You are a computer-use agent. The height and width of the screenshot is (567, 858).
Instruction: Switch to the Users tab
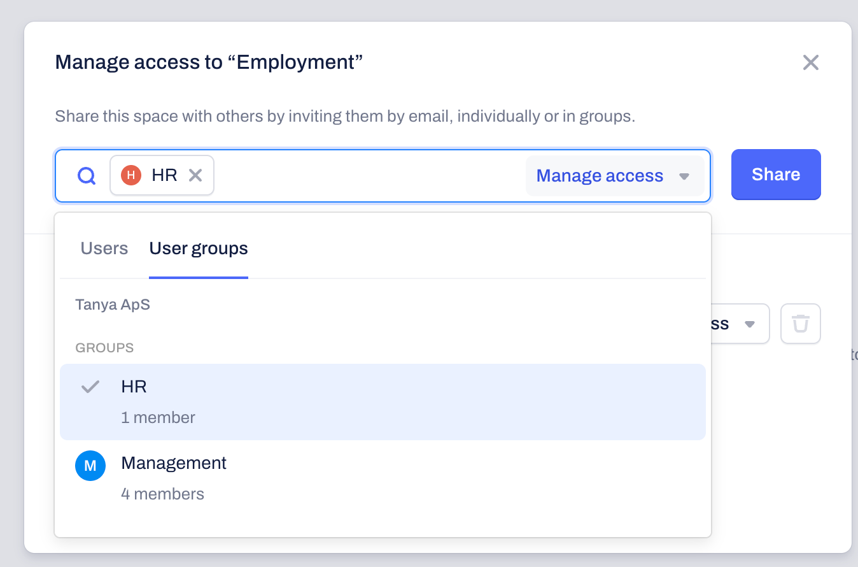104,248
